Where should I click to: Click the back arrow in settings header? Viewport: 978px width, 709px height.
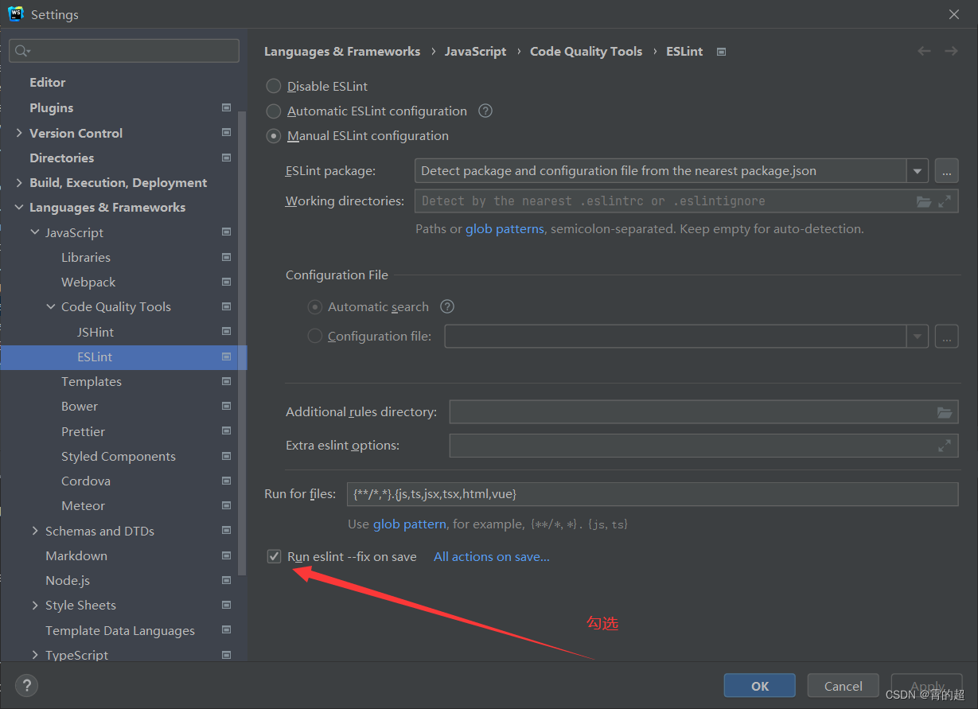click(924, 51)
